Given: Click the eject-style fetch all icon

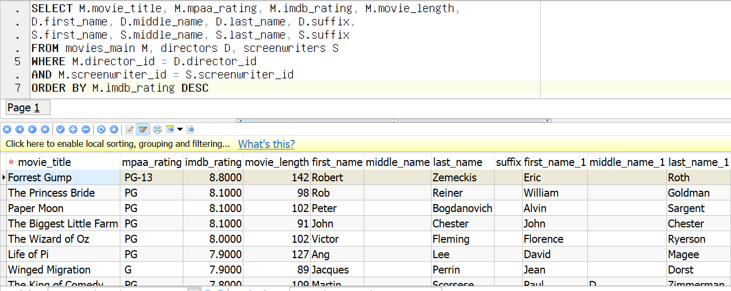Looking at the screenshot, I should click(114, 129).
